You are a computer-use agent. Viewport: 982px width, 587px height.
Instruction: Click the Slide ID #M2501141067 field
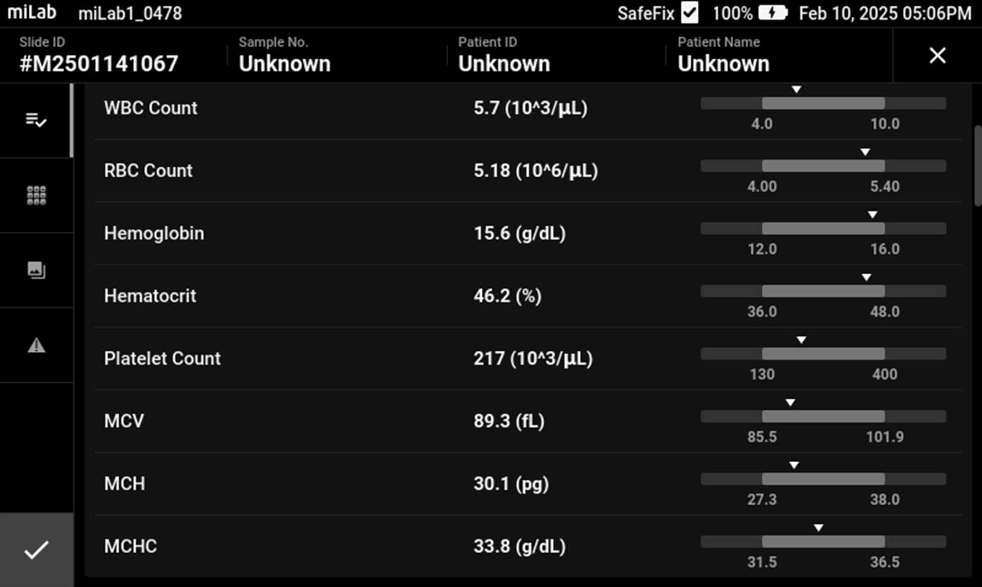tap(99, 56)
